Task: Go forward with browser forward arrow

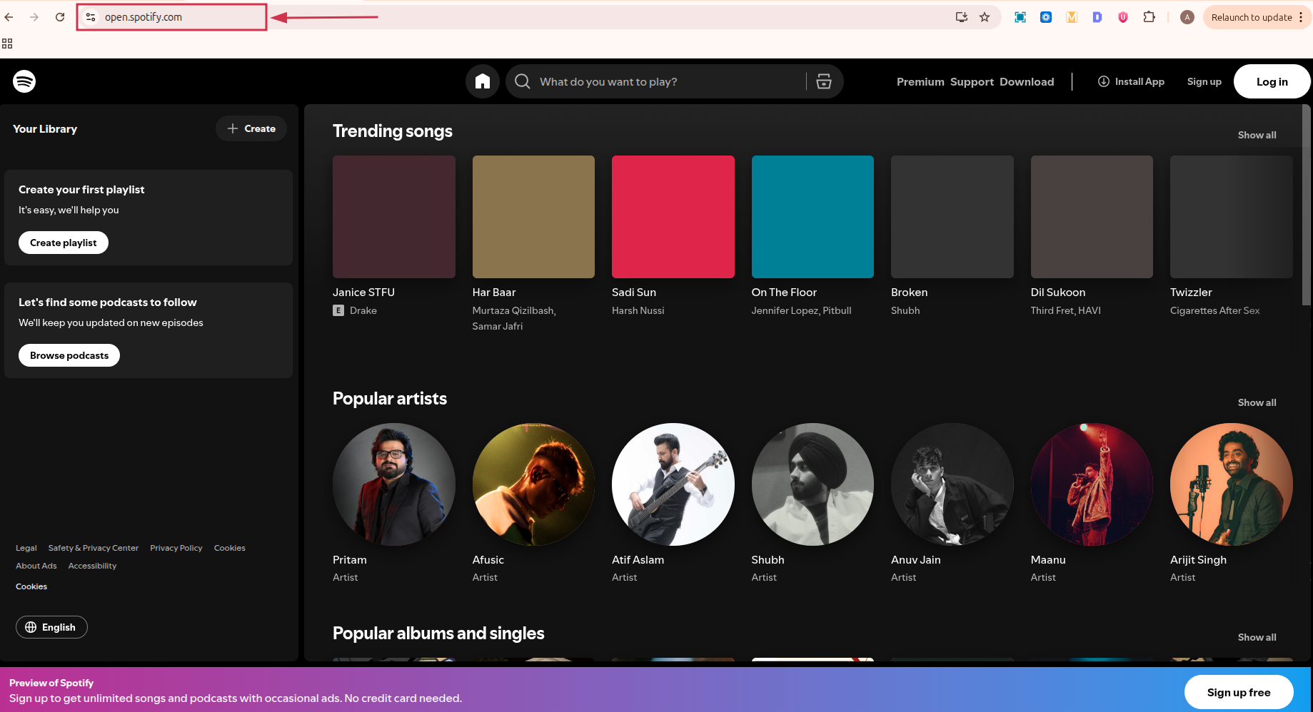Action: click(34, 17)
